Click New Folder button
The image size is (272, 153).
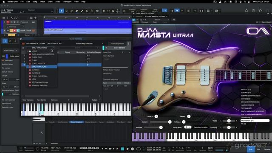point(42,100)
